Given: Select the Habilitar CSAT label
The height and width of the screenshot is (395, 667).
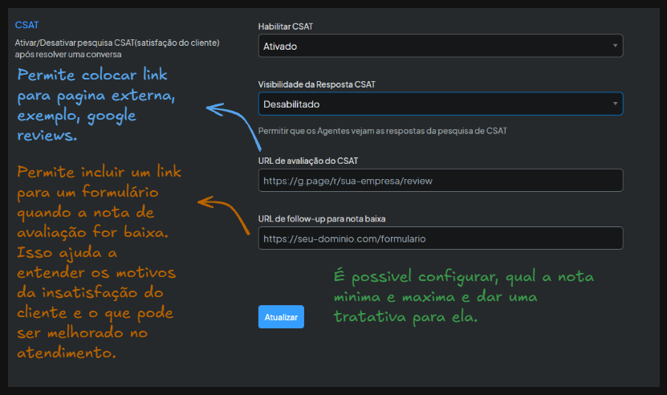Looking at the screenshot, I should click(285, 26).
